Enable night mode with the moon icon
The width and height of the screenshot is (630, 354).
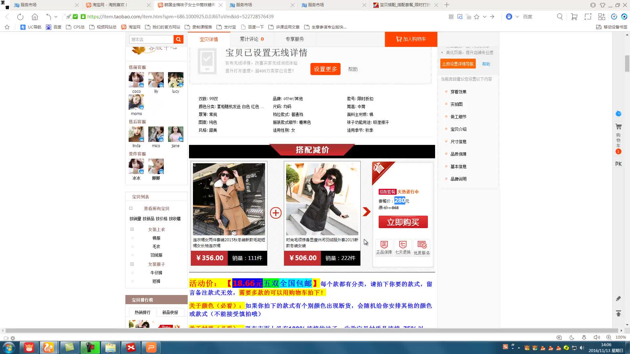click(572, 338)
